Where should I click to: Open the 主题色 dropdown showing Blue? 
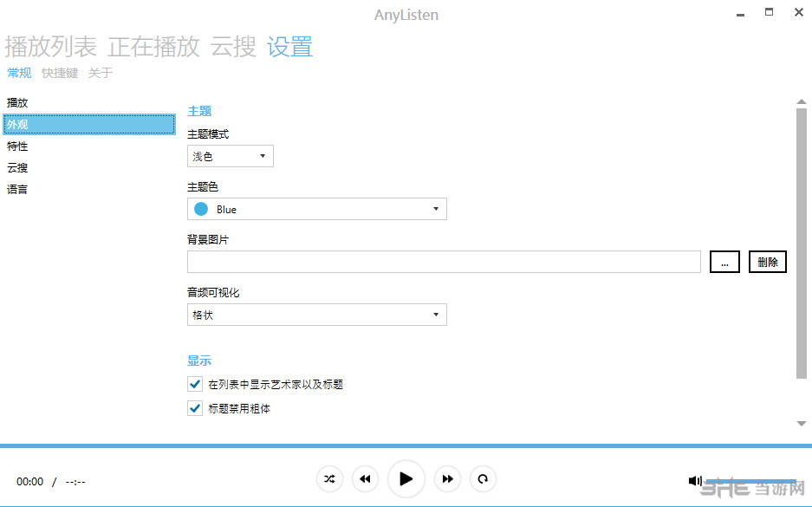(x=317, y=209)
